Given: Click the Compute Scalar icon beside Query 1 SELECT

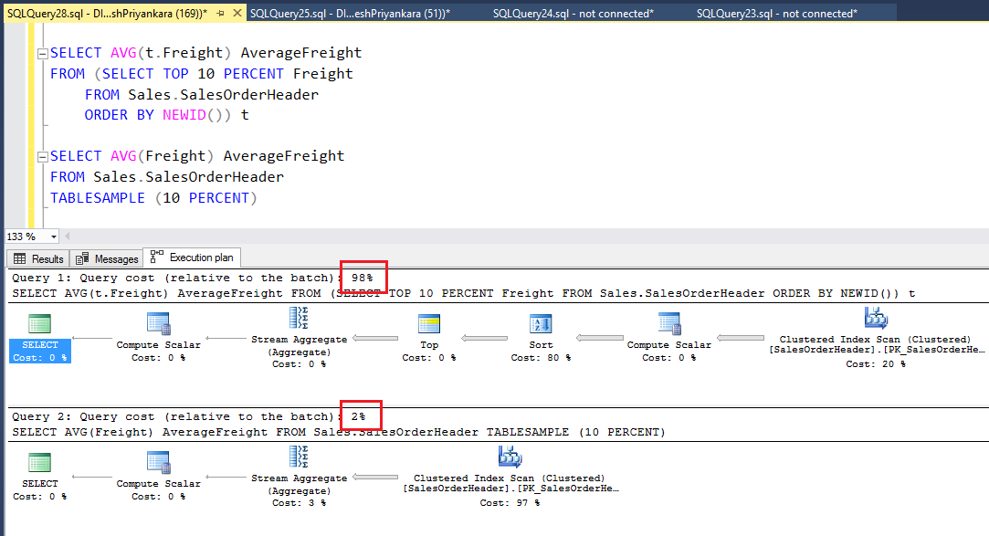Looking at the screenshot, I should [x=158, y=322].
